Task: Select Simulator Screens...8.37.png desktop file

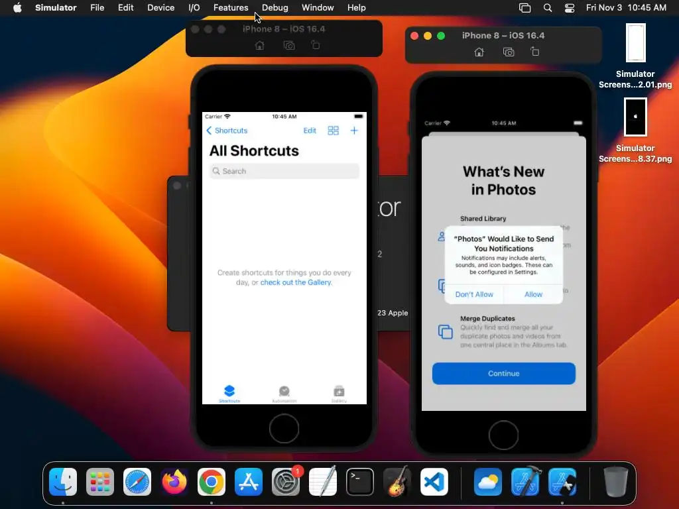Action: [x=635, y=131]
